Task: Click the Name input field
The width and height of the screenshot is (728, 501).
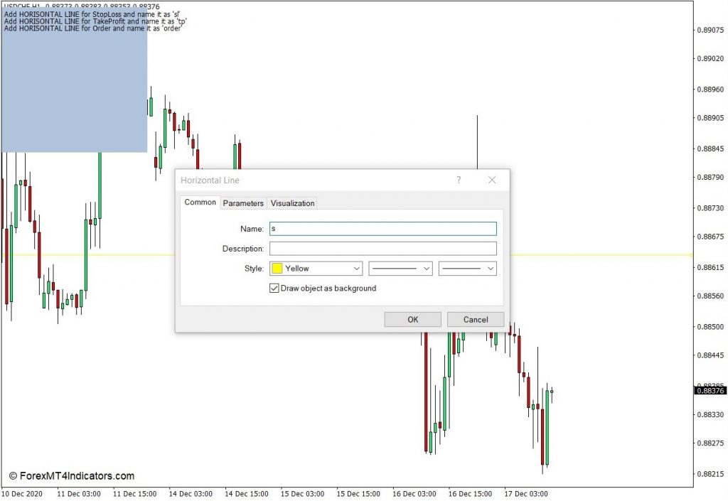Action: coord(383,229)
